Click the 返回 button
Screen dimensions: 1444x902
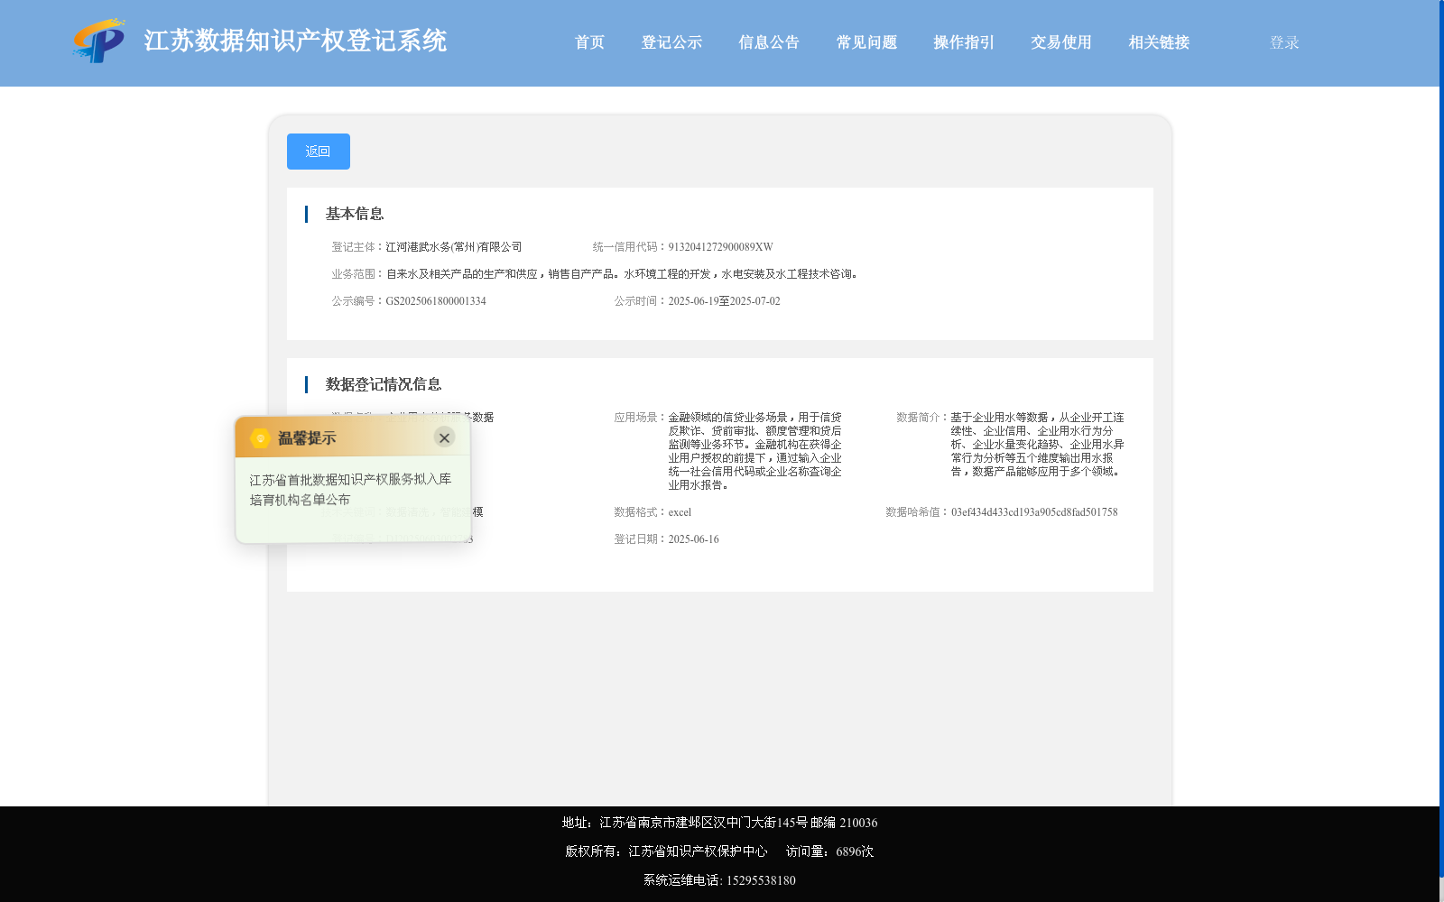click(319, 152)
